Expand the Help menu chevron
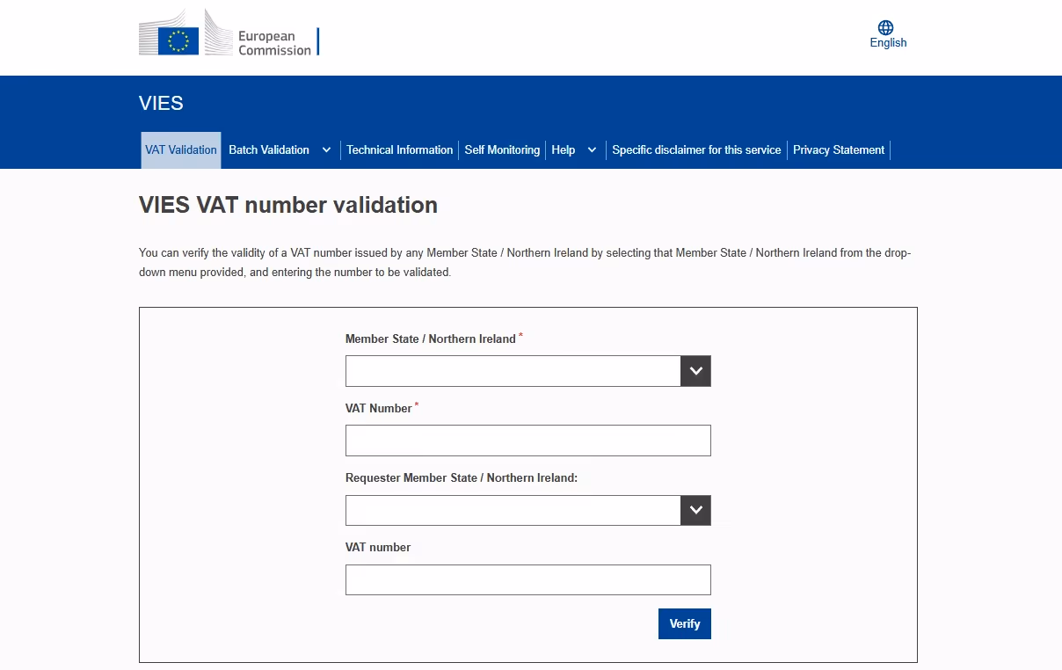 click(x=592, y=149)
